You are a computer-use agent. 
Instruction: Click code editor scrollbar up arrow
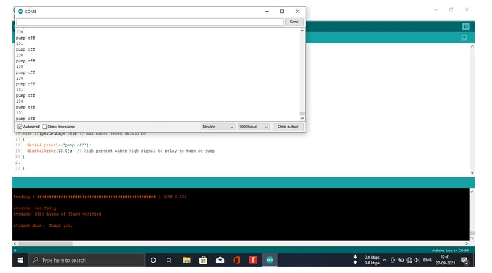tap(472, 46)
